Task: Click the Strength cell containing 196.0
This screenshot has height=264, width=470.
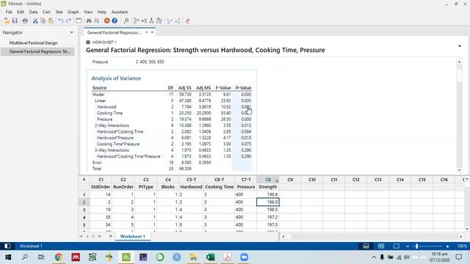Action: [x=267, y=202]
